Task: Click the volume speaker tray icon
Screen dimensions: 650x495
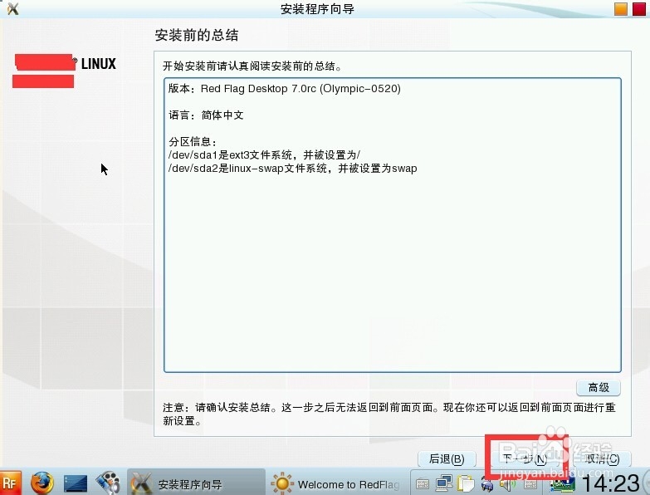Action: tap(506, 484)
